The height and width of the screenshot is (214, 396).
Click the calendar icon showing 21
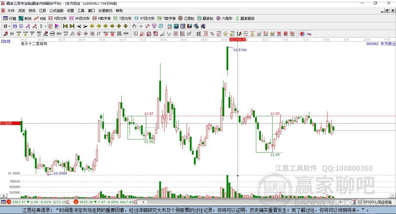(169, 26)
